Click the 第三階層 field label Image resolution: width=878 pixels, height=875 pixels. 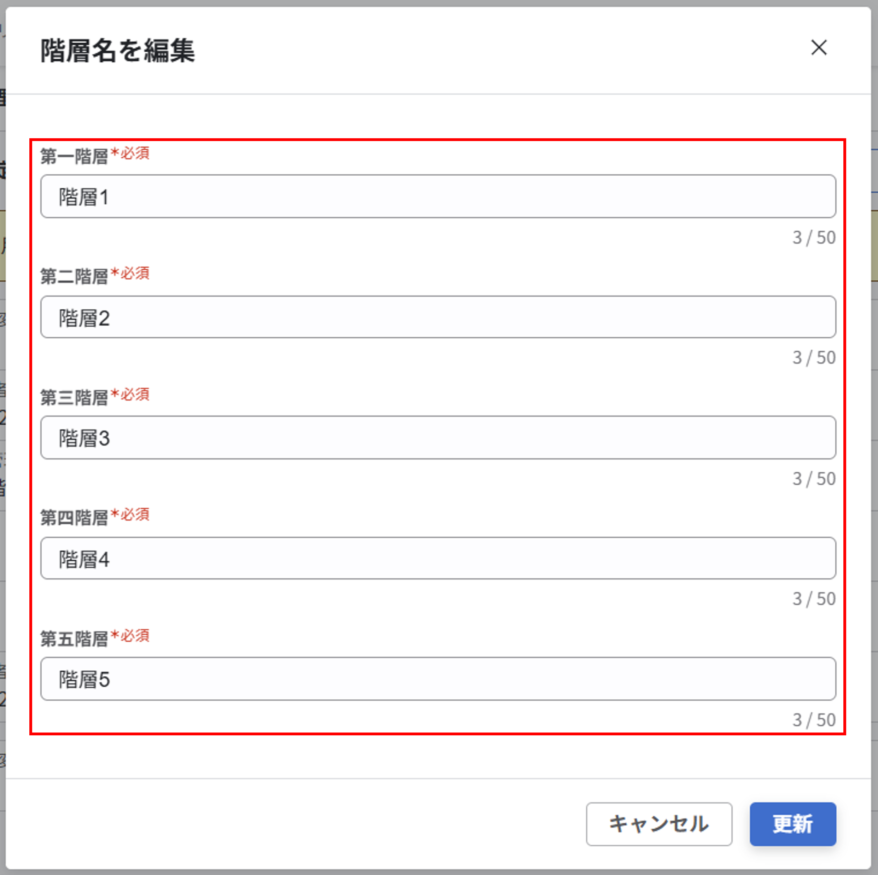click(x=74, y=397)
